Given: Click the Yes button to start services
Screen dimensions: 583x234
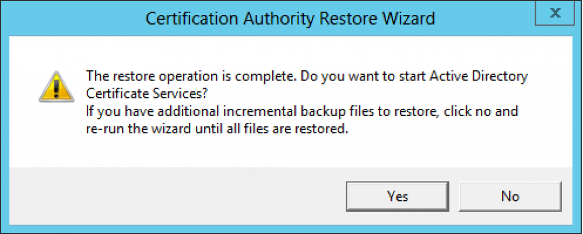Looking at the screenshot, I should coord(398,196).
